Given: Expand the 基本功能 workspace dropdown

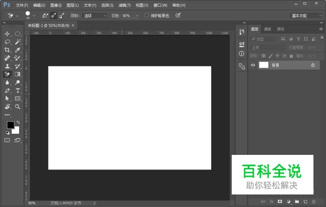Looking at the screenshot, I should point(305,16).
